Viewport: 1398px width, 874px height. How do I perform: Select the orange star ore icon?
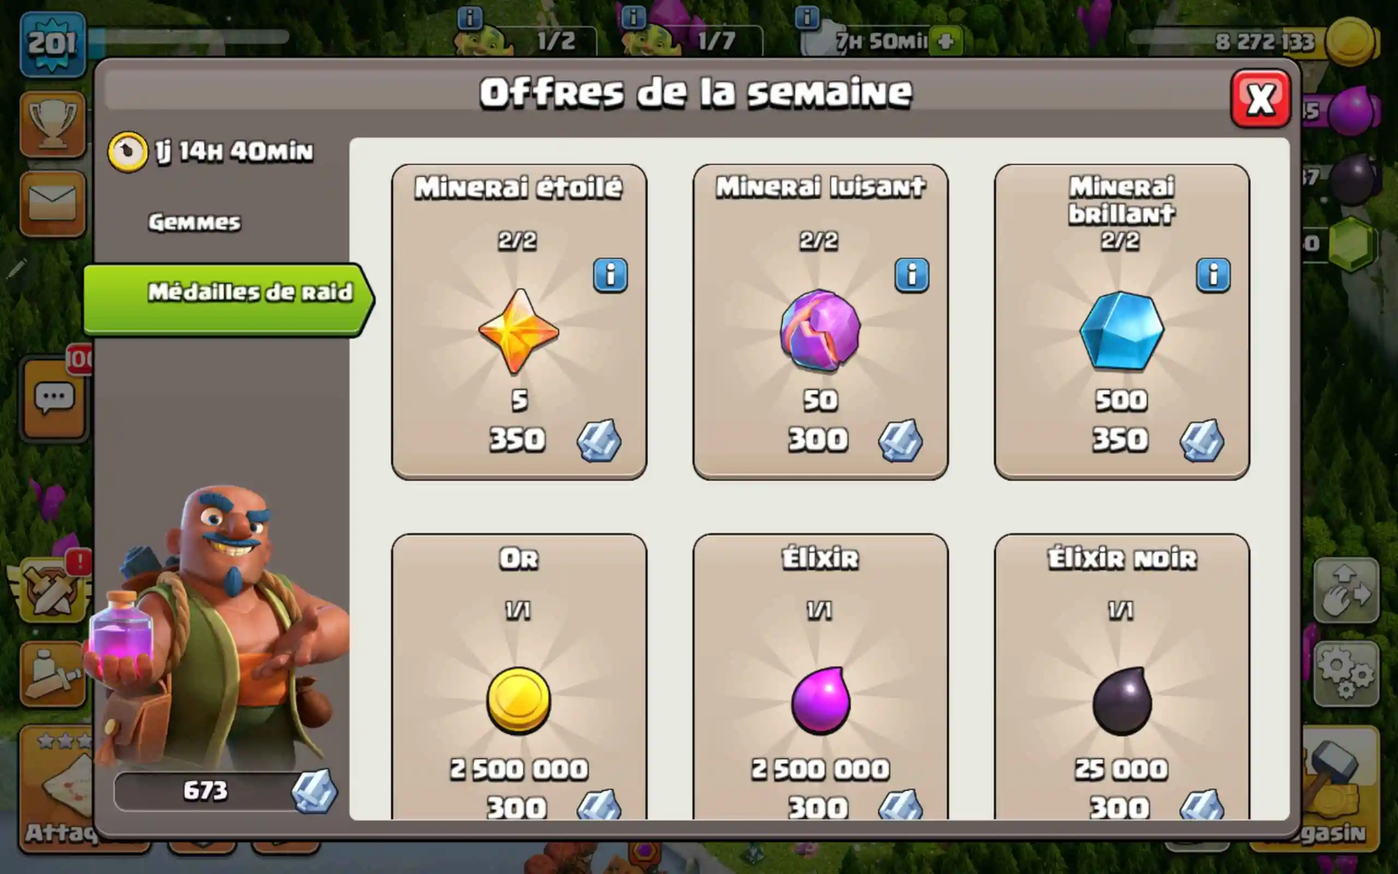pos(519,331)
